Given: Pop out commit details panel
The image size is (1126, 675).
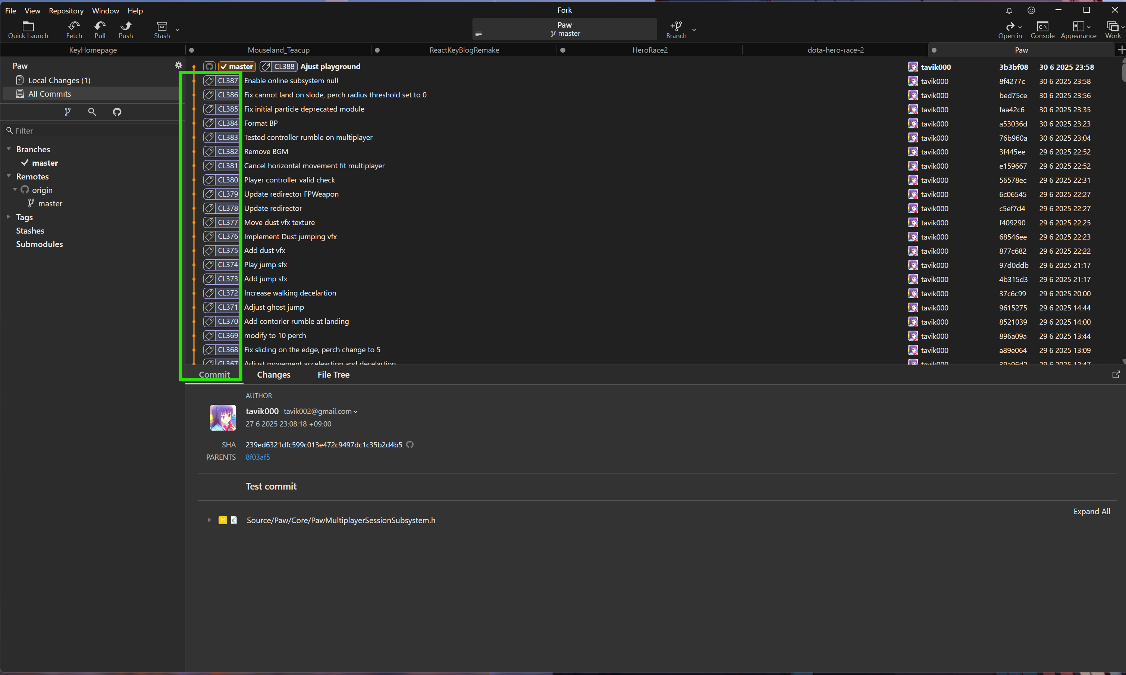Looking at the screenshot, I should coord(1116,375).
